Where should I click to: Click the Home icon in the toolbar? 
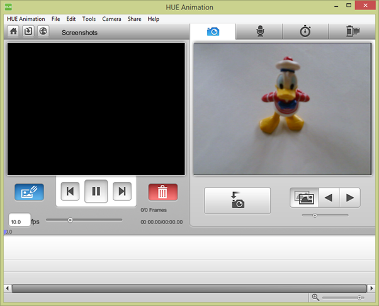(x=13, y=31)
